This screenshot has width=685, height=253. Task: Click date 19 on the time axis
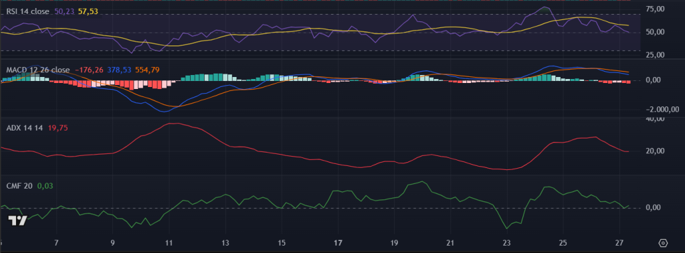[x=394, y=242]
